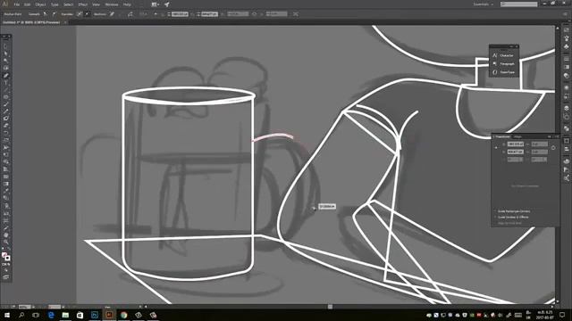Open File Explorer from the taskbar
The width and height of the screenshot is (572, 321).
pyautogui.click(x=65, y=315)
